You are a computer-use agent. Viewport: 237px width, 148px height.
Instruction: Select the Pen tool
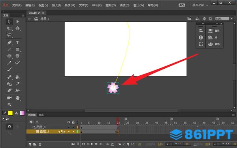[9, 43]
